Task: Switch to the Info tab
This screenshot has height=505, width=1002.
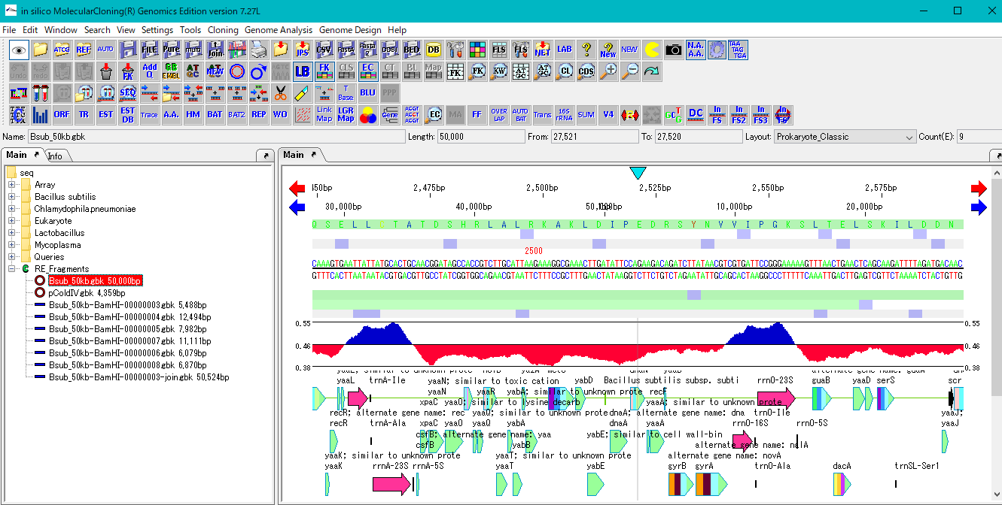Action: (55, 156)
